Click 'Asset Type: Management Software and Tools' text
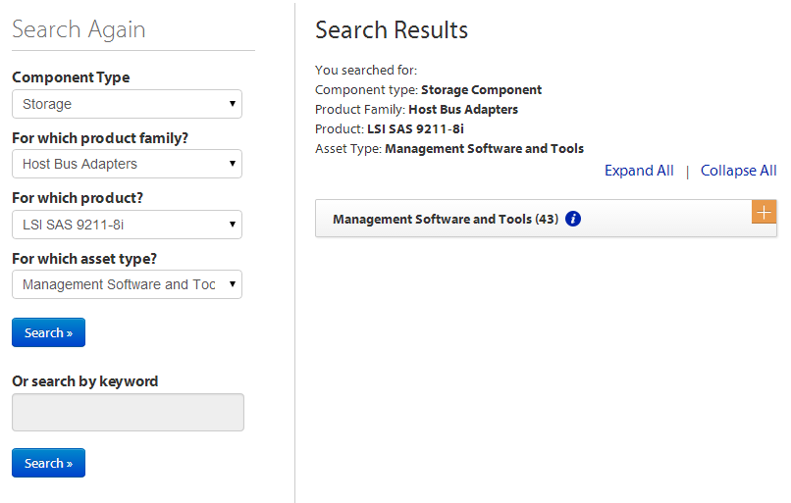This screenshot has width=791, height=503. tap(449, 149)
